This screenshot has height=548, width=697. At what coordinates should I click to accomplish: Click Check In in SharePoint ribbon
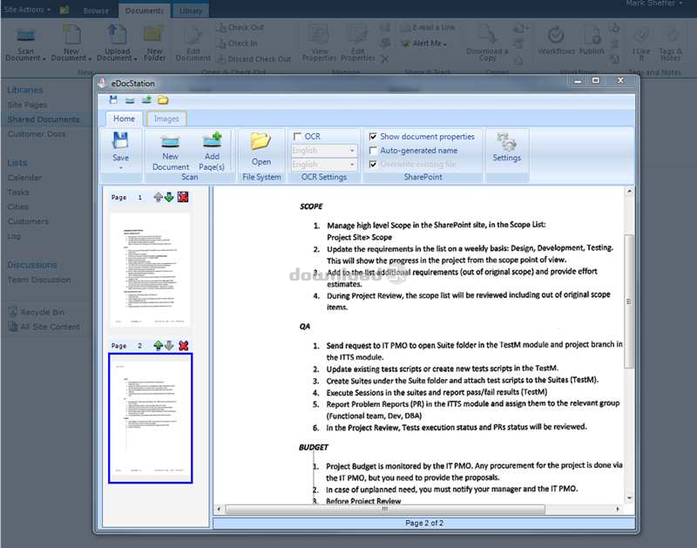[x=237, y=44]
